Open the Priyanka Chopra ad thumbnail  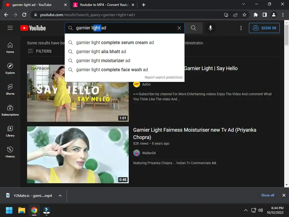(78, 155)
